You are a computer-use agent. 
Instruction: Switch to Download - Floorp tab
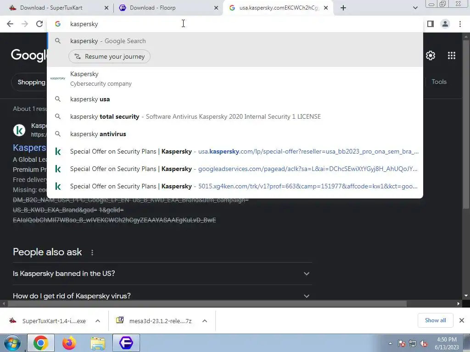pyautogui.click(x=168, y=8)
